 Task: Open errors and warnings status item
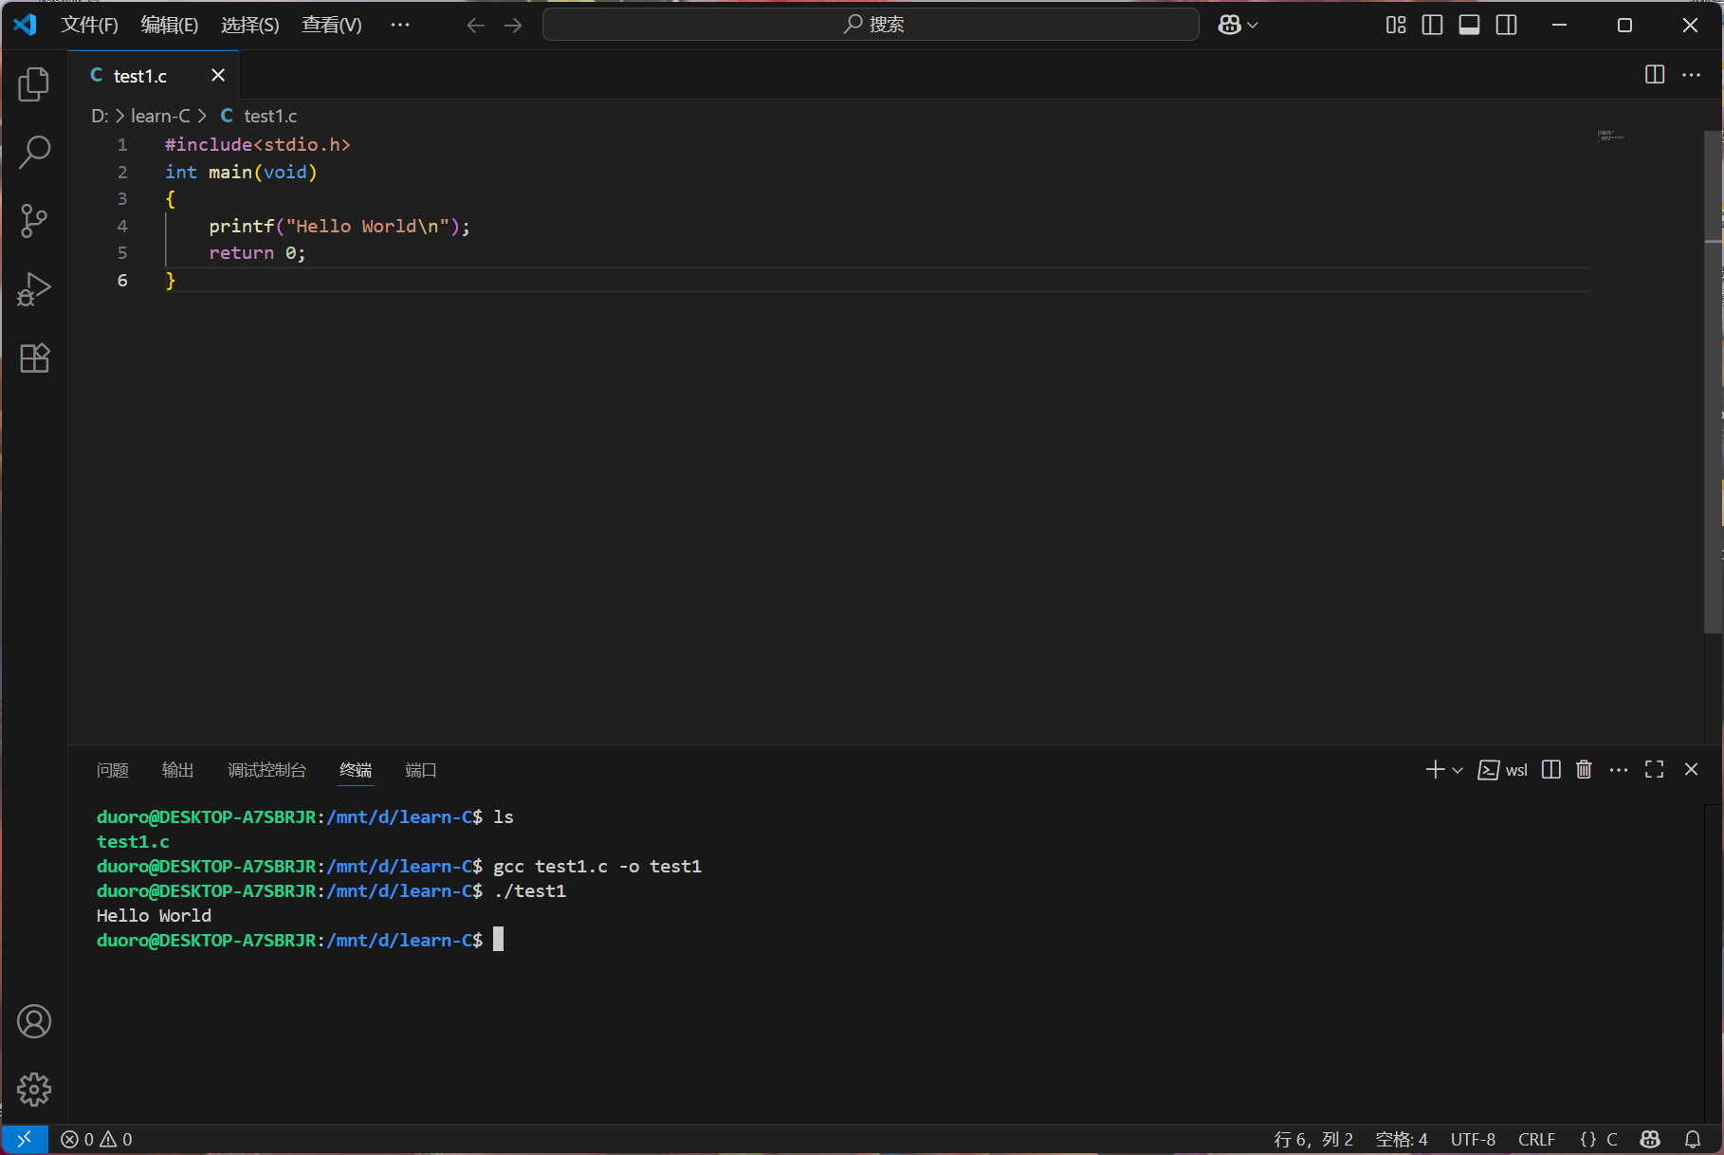pos(97,1139)
